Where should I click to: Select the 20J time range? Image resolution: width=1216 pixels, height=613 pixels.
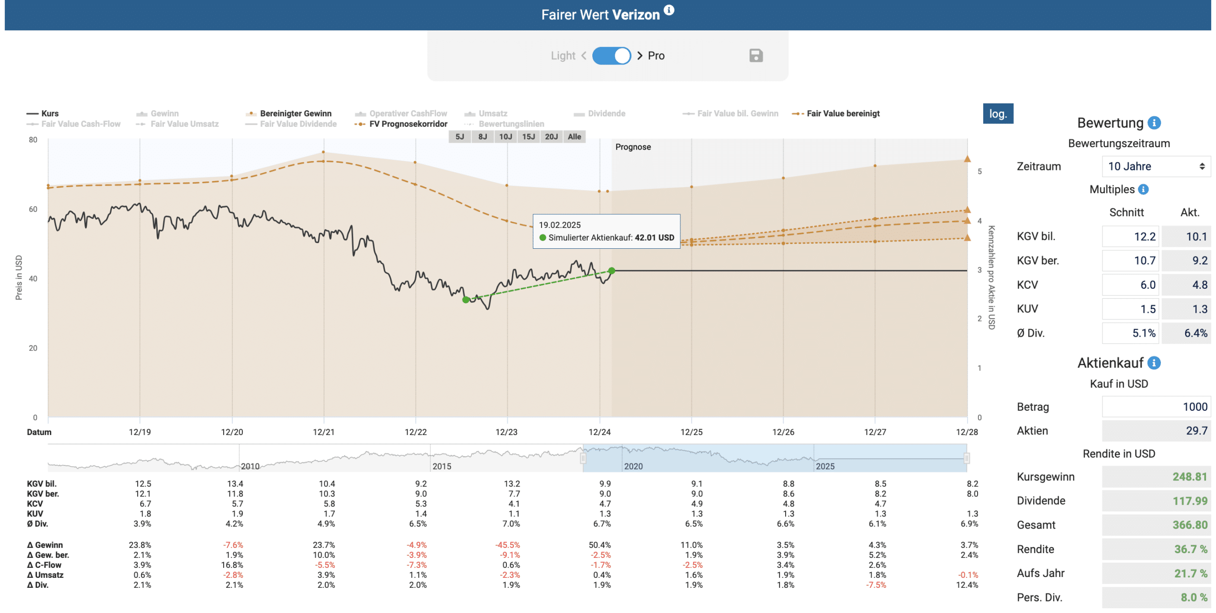[x=551, y=137]
